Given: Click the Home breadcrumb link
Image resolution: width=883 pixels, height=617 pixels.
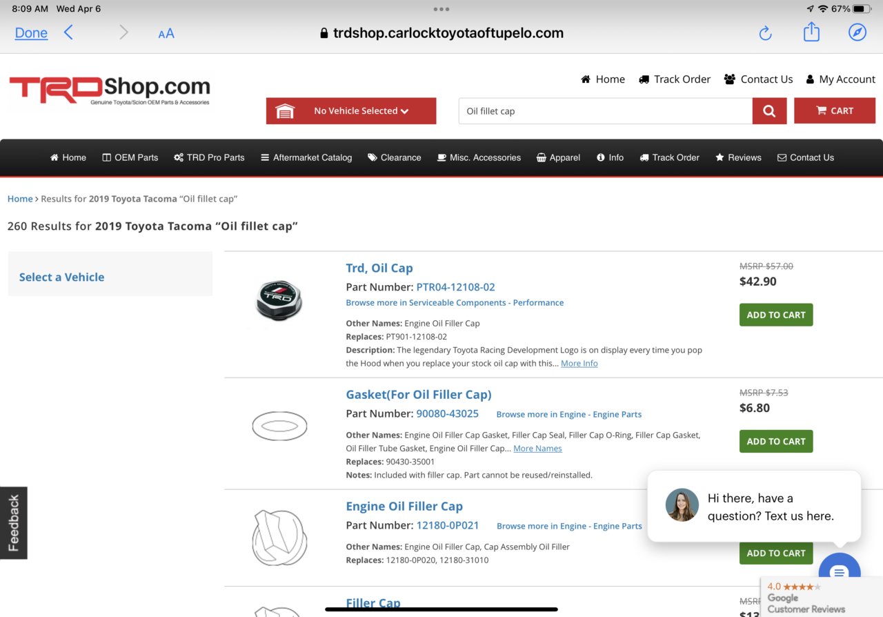Looking at the screenshot, I should [x=20, y=199].
